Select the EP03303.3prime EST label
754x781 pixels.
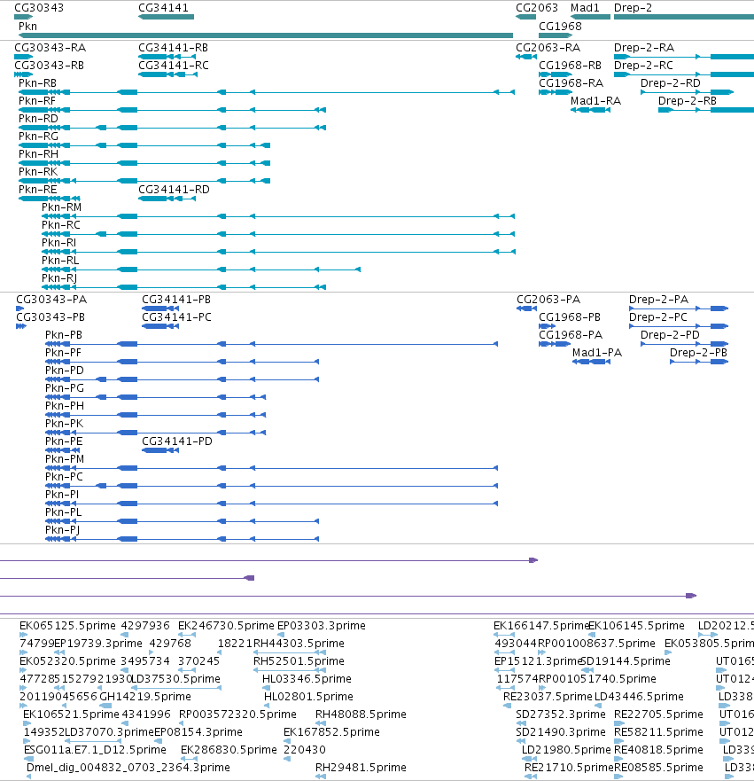click(x=322, y=626)
